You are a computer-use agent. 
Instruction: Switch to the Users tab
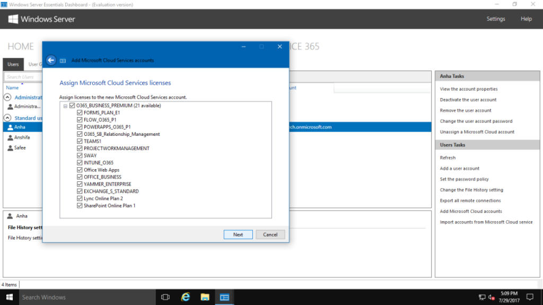(13, 64)
